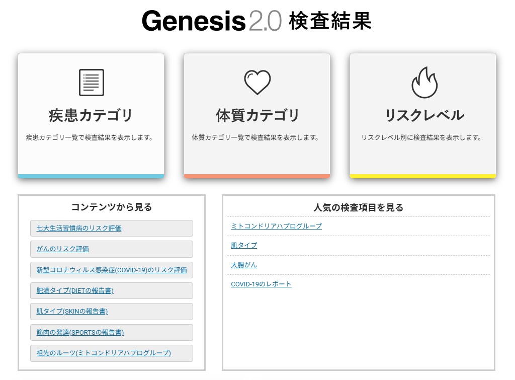This screenshot has width=515, height=380.
Task: Open 筋肉の発達(SPORTSの報告書) report
Action: (80, 332)
